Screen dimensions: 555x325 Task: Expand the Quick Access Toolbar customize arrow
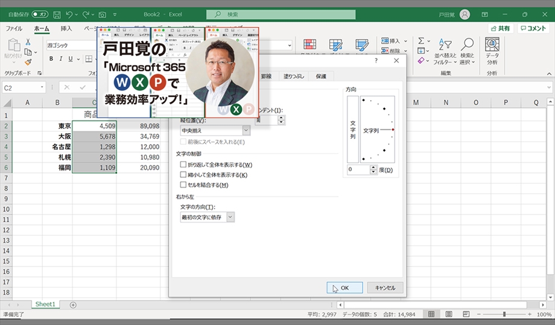pos(115,14)
